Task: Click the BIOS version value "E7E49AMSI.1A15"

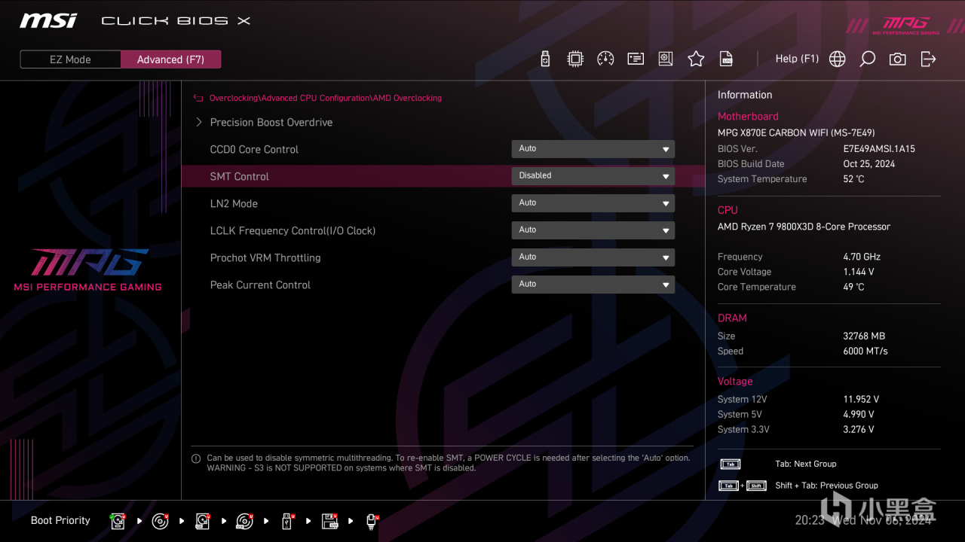Action: [x=879, y=149]
